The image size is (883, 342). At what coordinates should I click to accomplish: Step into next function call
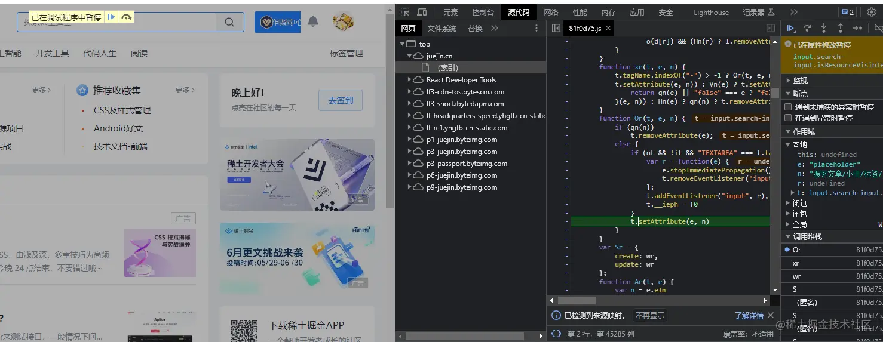click(824, 28)
